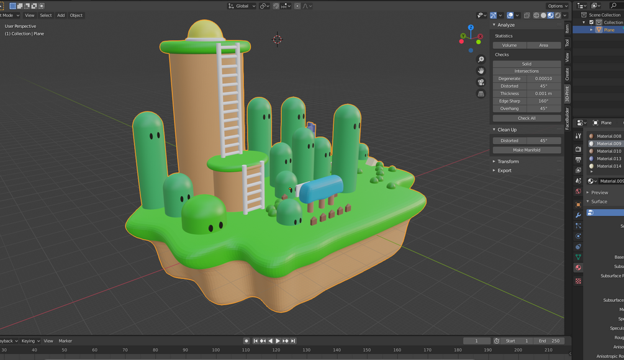Switch perspective/orthographic with the grid icon
This screenshot has height=360, width=624.
pos(481,94)
